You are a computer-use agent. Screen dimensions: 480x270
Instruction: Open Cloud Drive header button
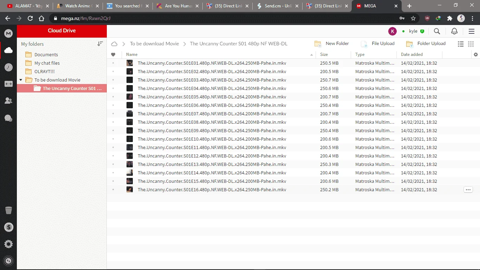62,31
